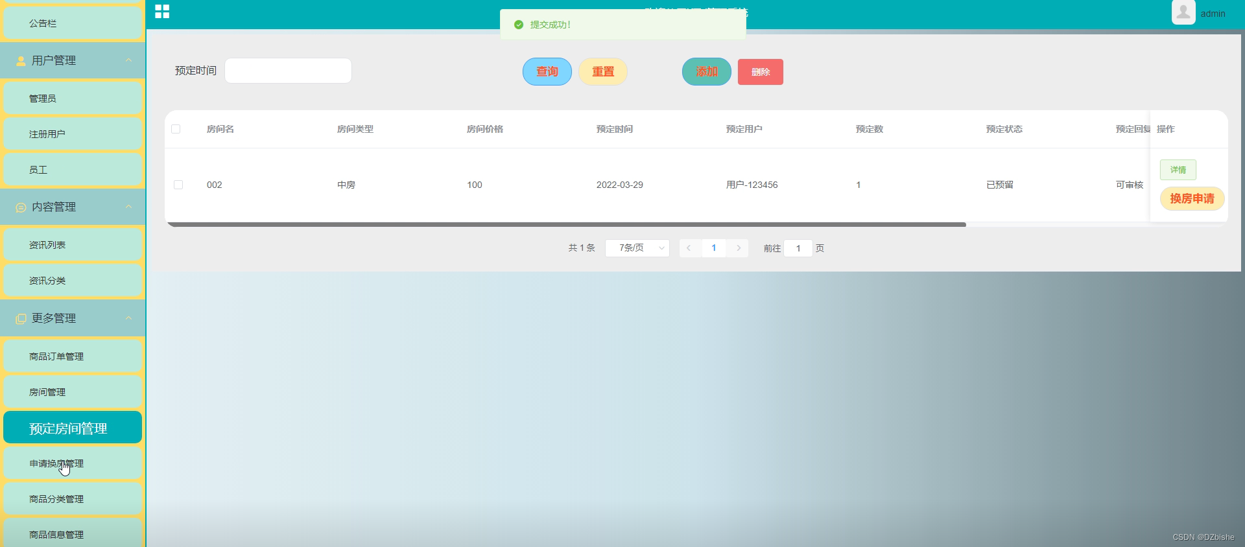
Task: Go to next page arrow
Action: point(739,248)
